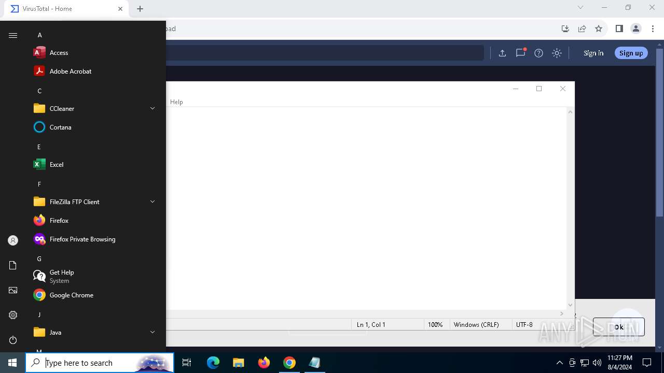This screenshot has width=664, height=373.
Task: Click the Power icon in Start sidebar
Action: (13, 340)
